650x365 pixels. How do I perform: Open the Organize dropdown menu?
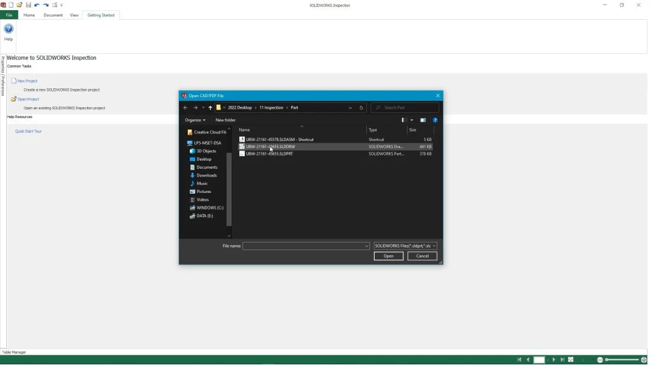click(196, 120)
